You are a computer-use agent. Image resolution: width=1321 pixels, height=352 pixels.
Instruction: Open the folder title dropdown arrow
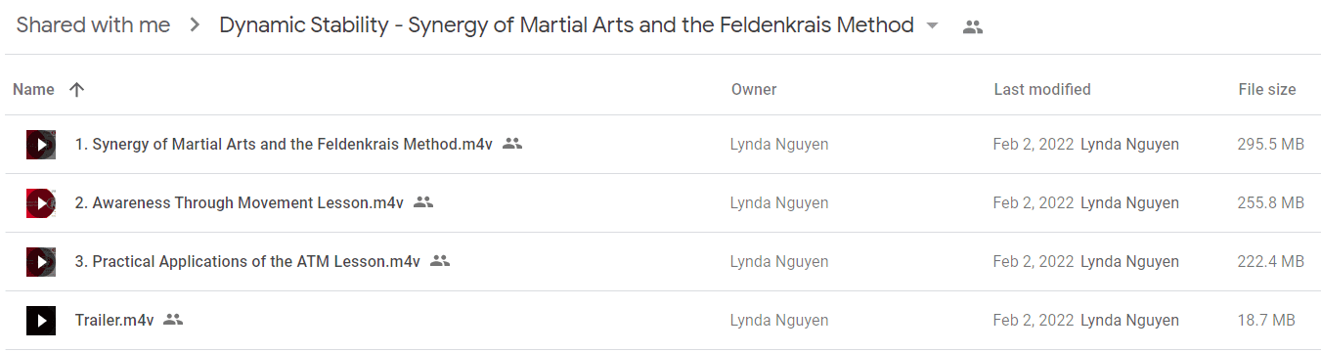coord(932,26)
